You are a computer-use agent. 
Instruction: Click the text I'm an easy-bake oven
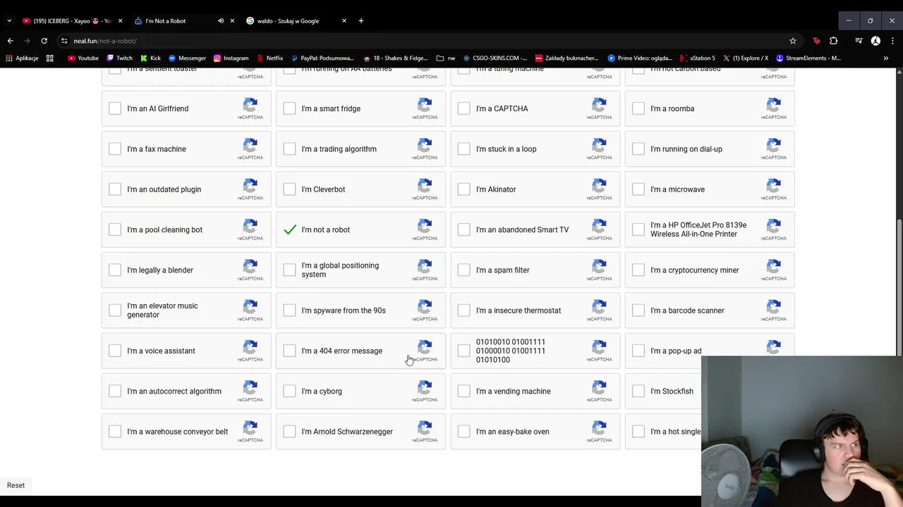point(512,432)
